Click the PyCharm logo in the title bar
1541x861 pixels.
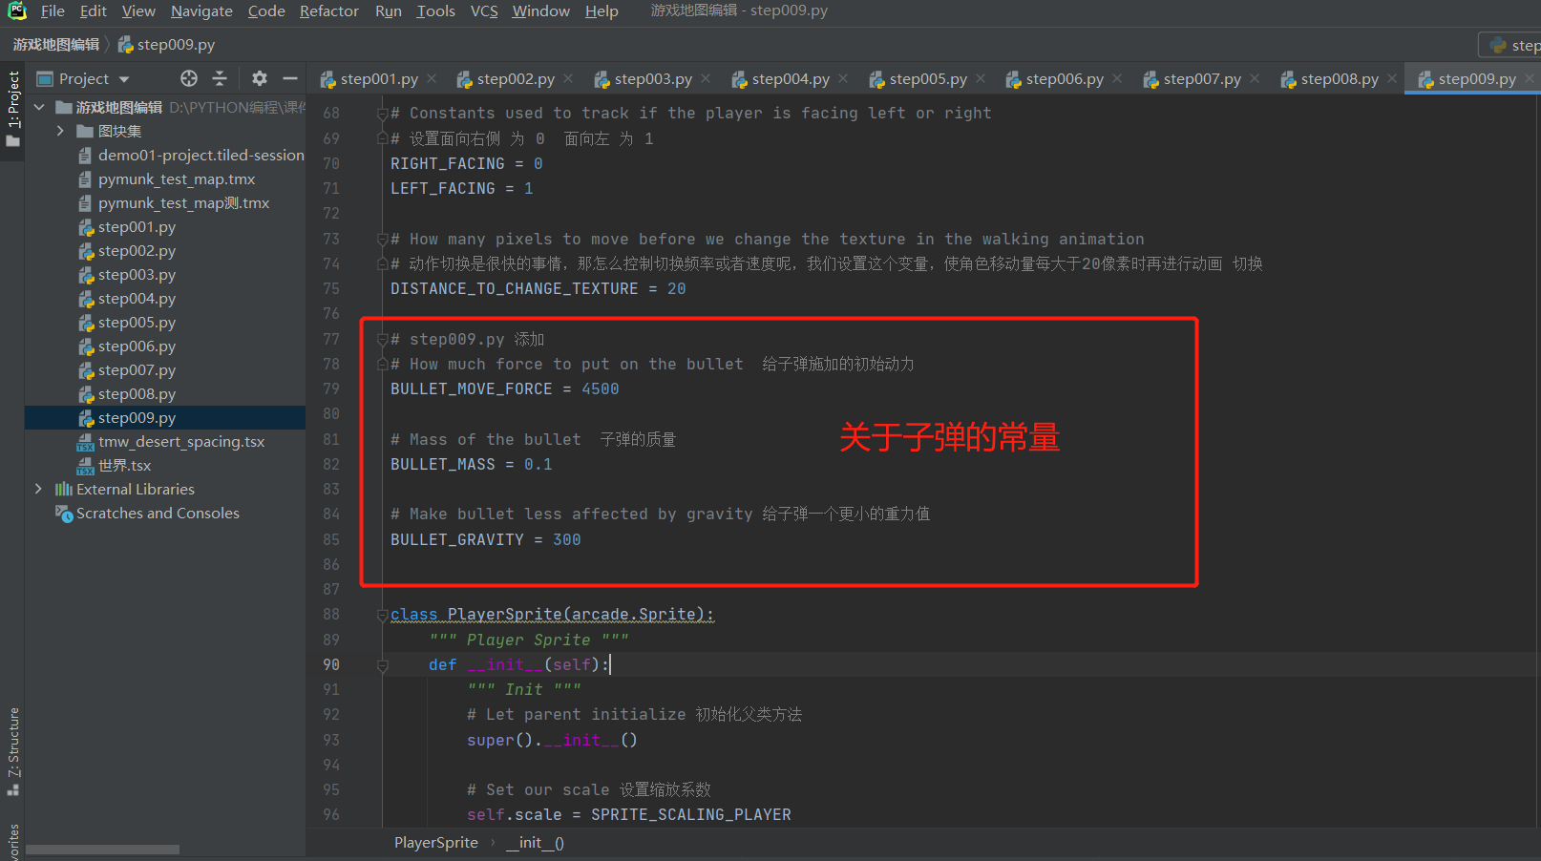click(x=15, y=10)
